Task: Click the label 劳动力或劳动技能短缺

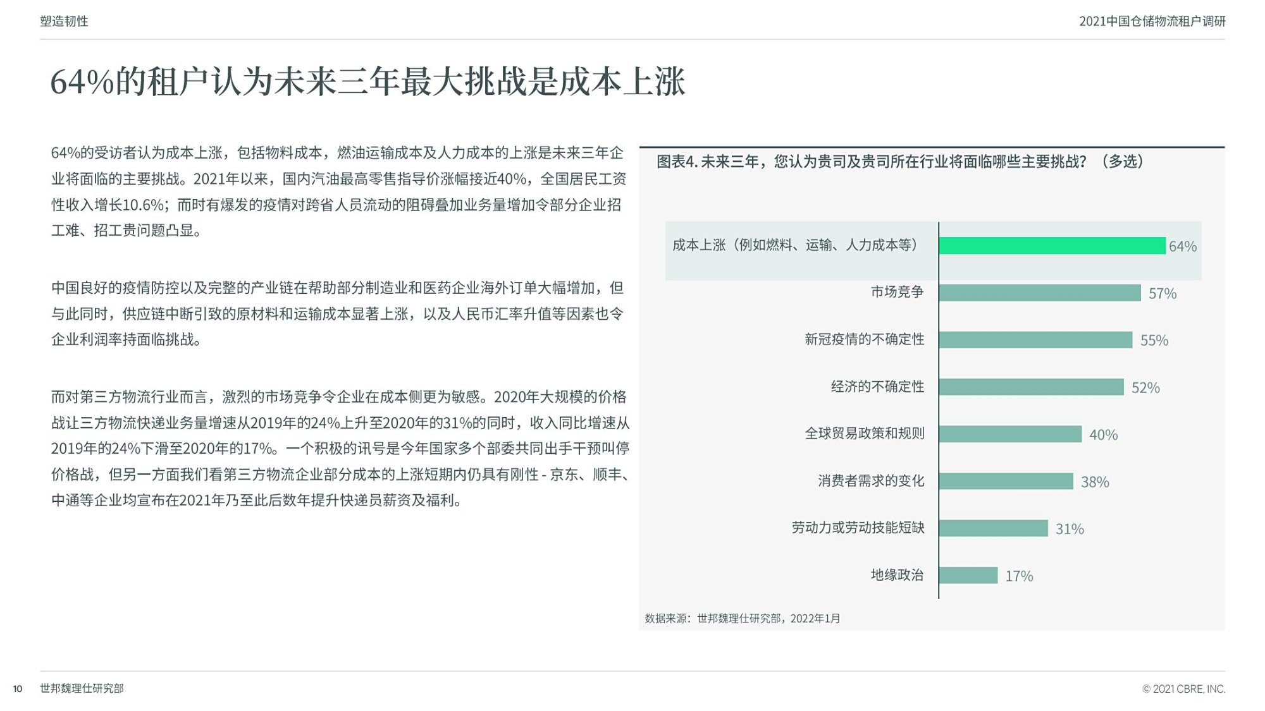Action: (858, 528)
